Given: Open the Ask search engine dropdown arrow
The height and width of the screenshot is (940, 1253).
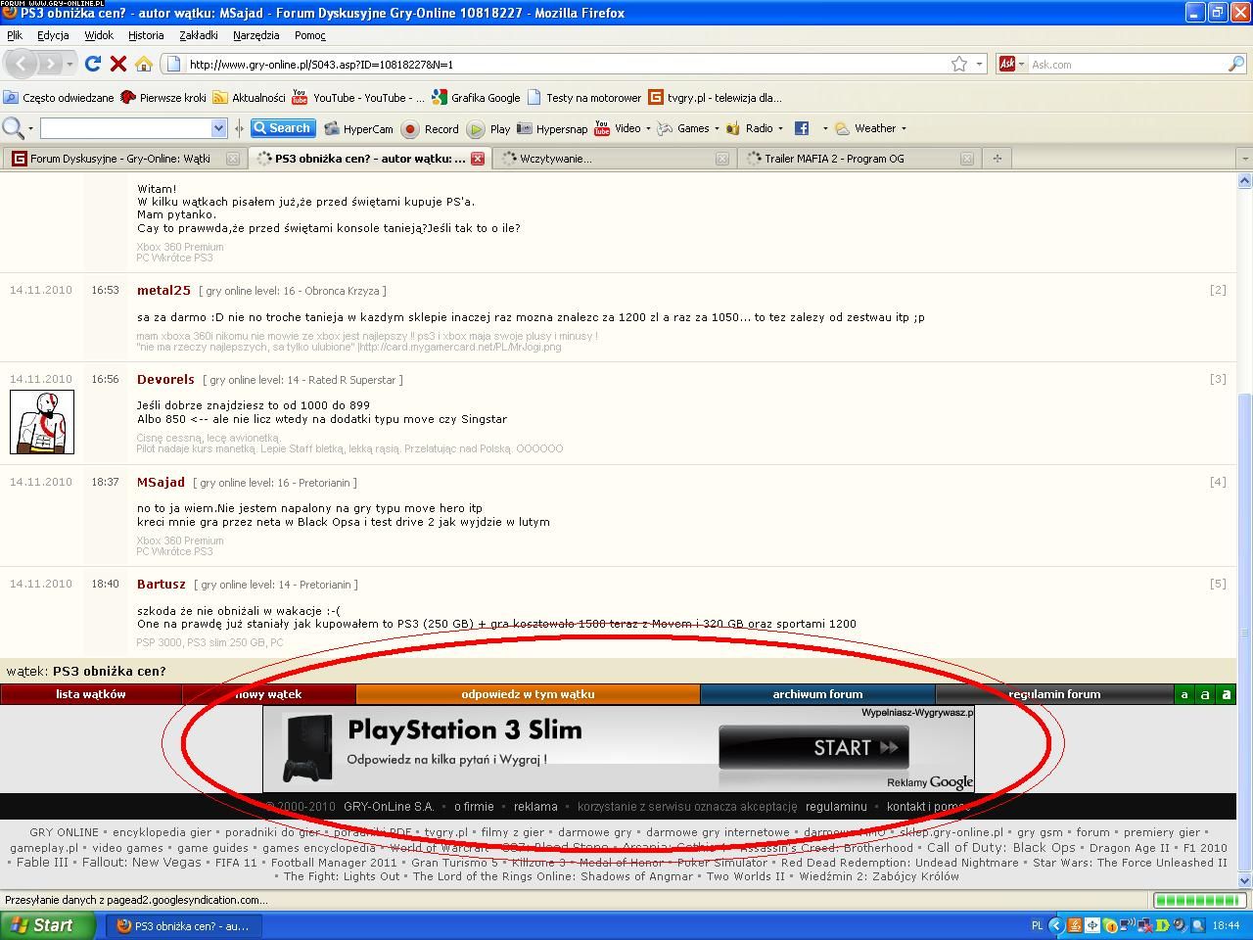Looking at the screenshot, I should 1021,64.
